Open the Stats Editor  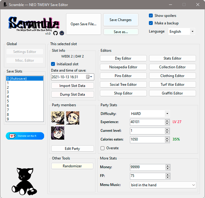click(173, 58)
